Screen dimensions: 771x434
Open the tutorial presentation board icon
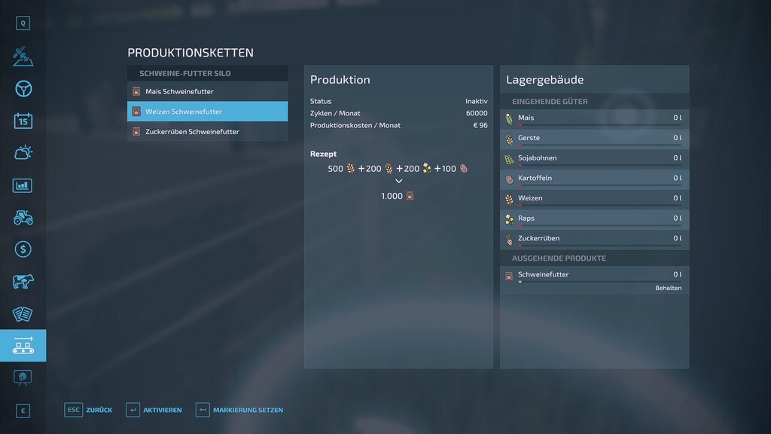[x=23, y=378]
